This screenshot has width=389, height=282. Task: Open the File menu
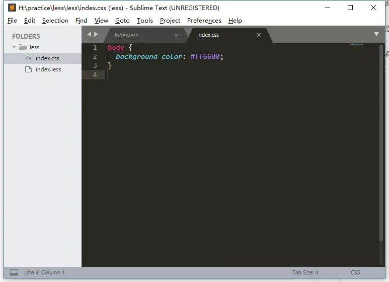pos(13,21)
